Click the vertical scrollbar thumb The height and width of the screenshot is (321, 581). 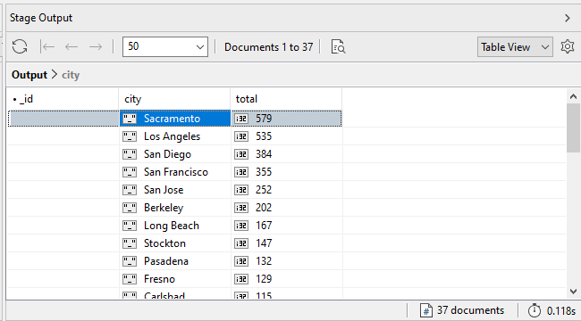[x=573, y=128]
